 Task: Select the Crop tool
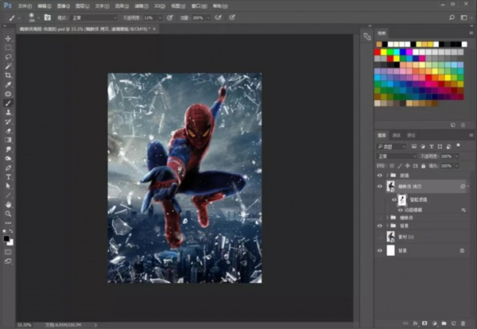[x=9, y=75]
